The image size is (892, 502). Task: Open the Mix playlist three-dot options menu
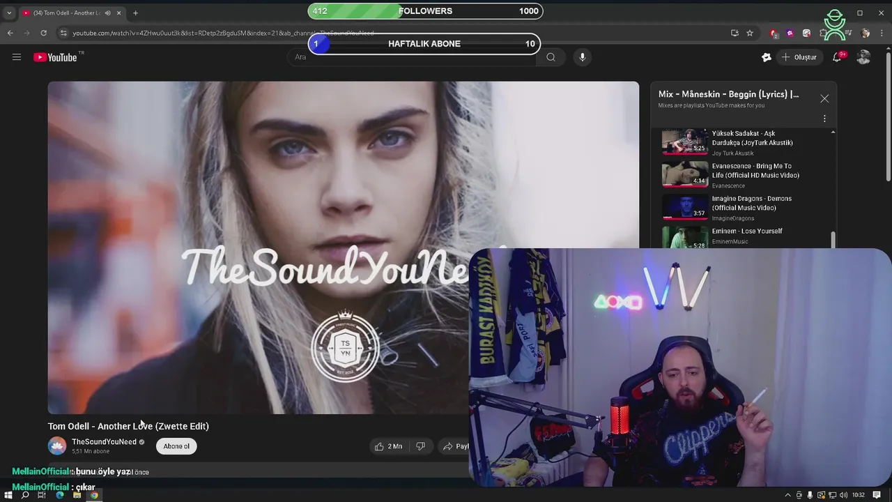[824, 119]
